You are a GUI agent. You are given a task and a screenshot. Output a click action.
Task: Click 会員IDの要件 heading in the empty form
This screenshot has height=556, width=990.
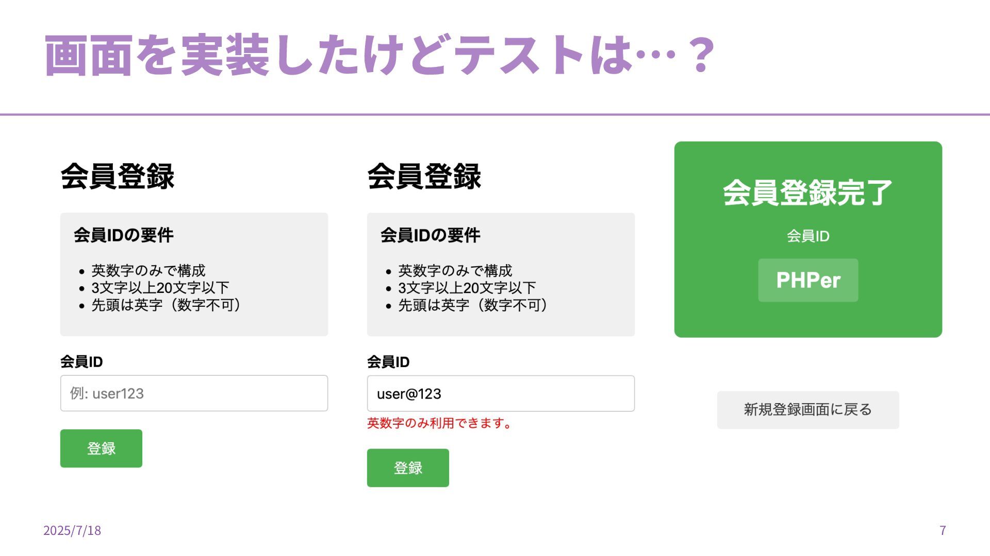pos(124,235)
